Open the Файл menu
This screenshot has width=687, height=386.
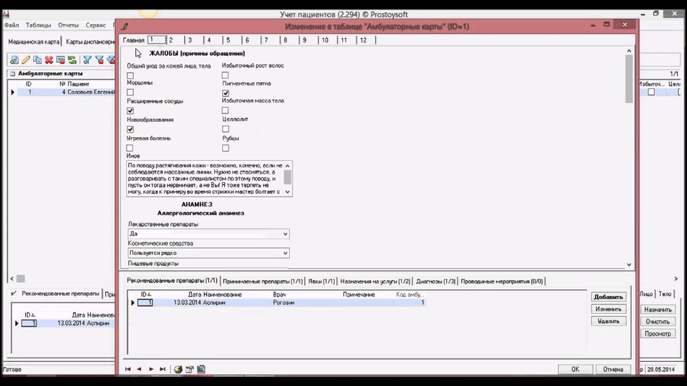point(11,25)
